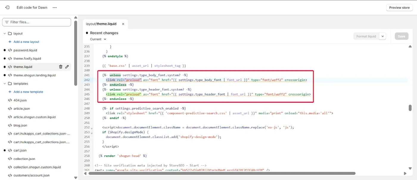Click the code icon beside 404.json

tap(10, 100)
